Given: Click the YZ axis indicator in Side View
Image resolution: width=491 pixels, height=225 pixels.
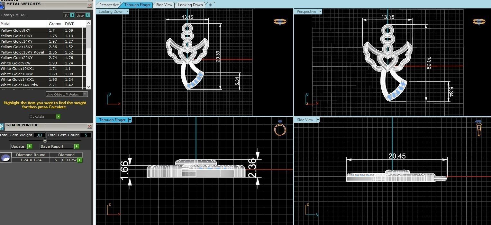Looking at the screenshot, I should (312, 210).
